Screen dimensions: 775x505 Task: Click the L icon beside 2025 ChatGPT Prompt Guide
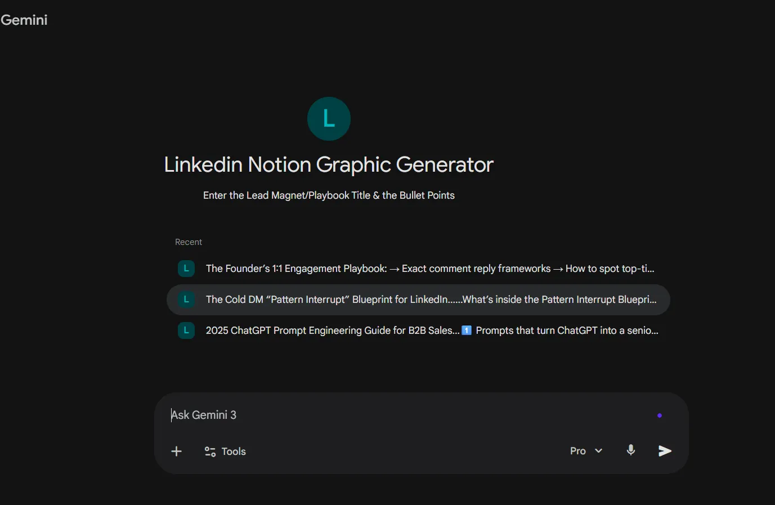pyautogui.click(x=186, y=330)
